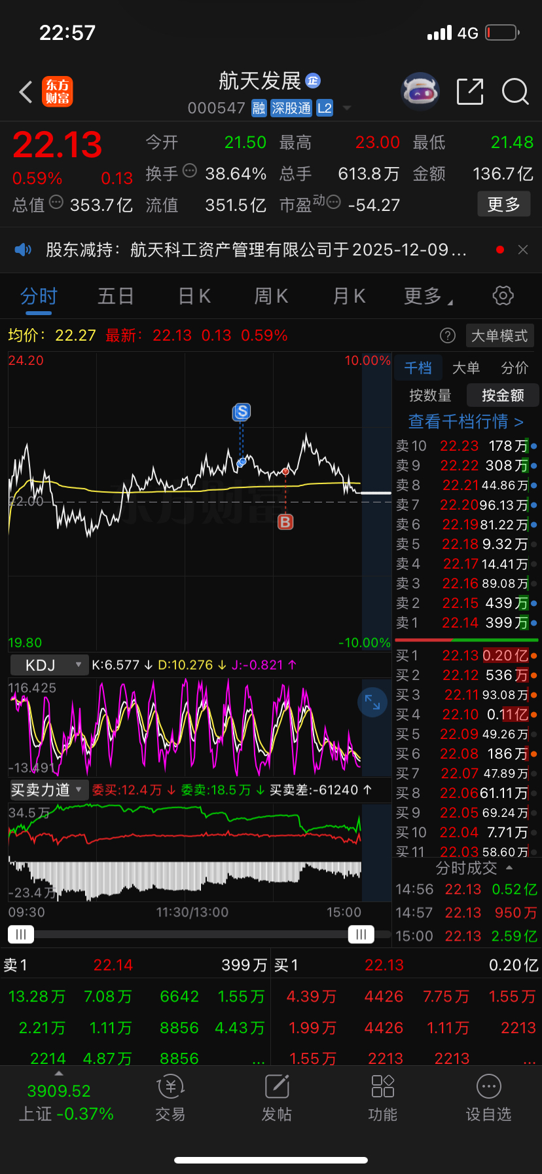The width and height of the screenshot is (542, 1174).
Task: Tap the 上证 3909.52 index summary
Action: click(x=66, y=1102)
